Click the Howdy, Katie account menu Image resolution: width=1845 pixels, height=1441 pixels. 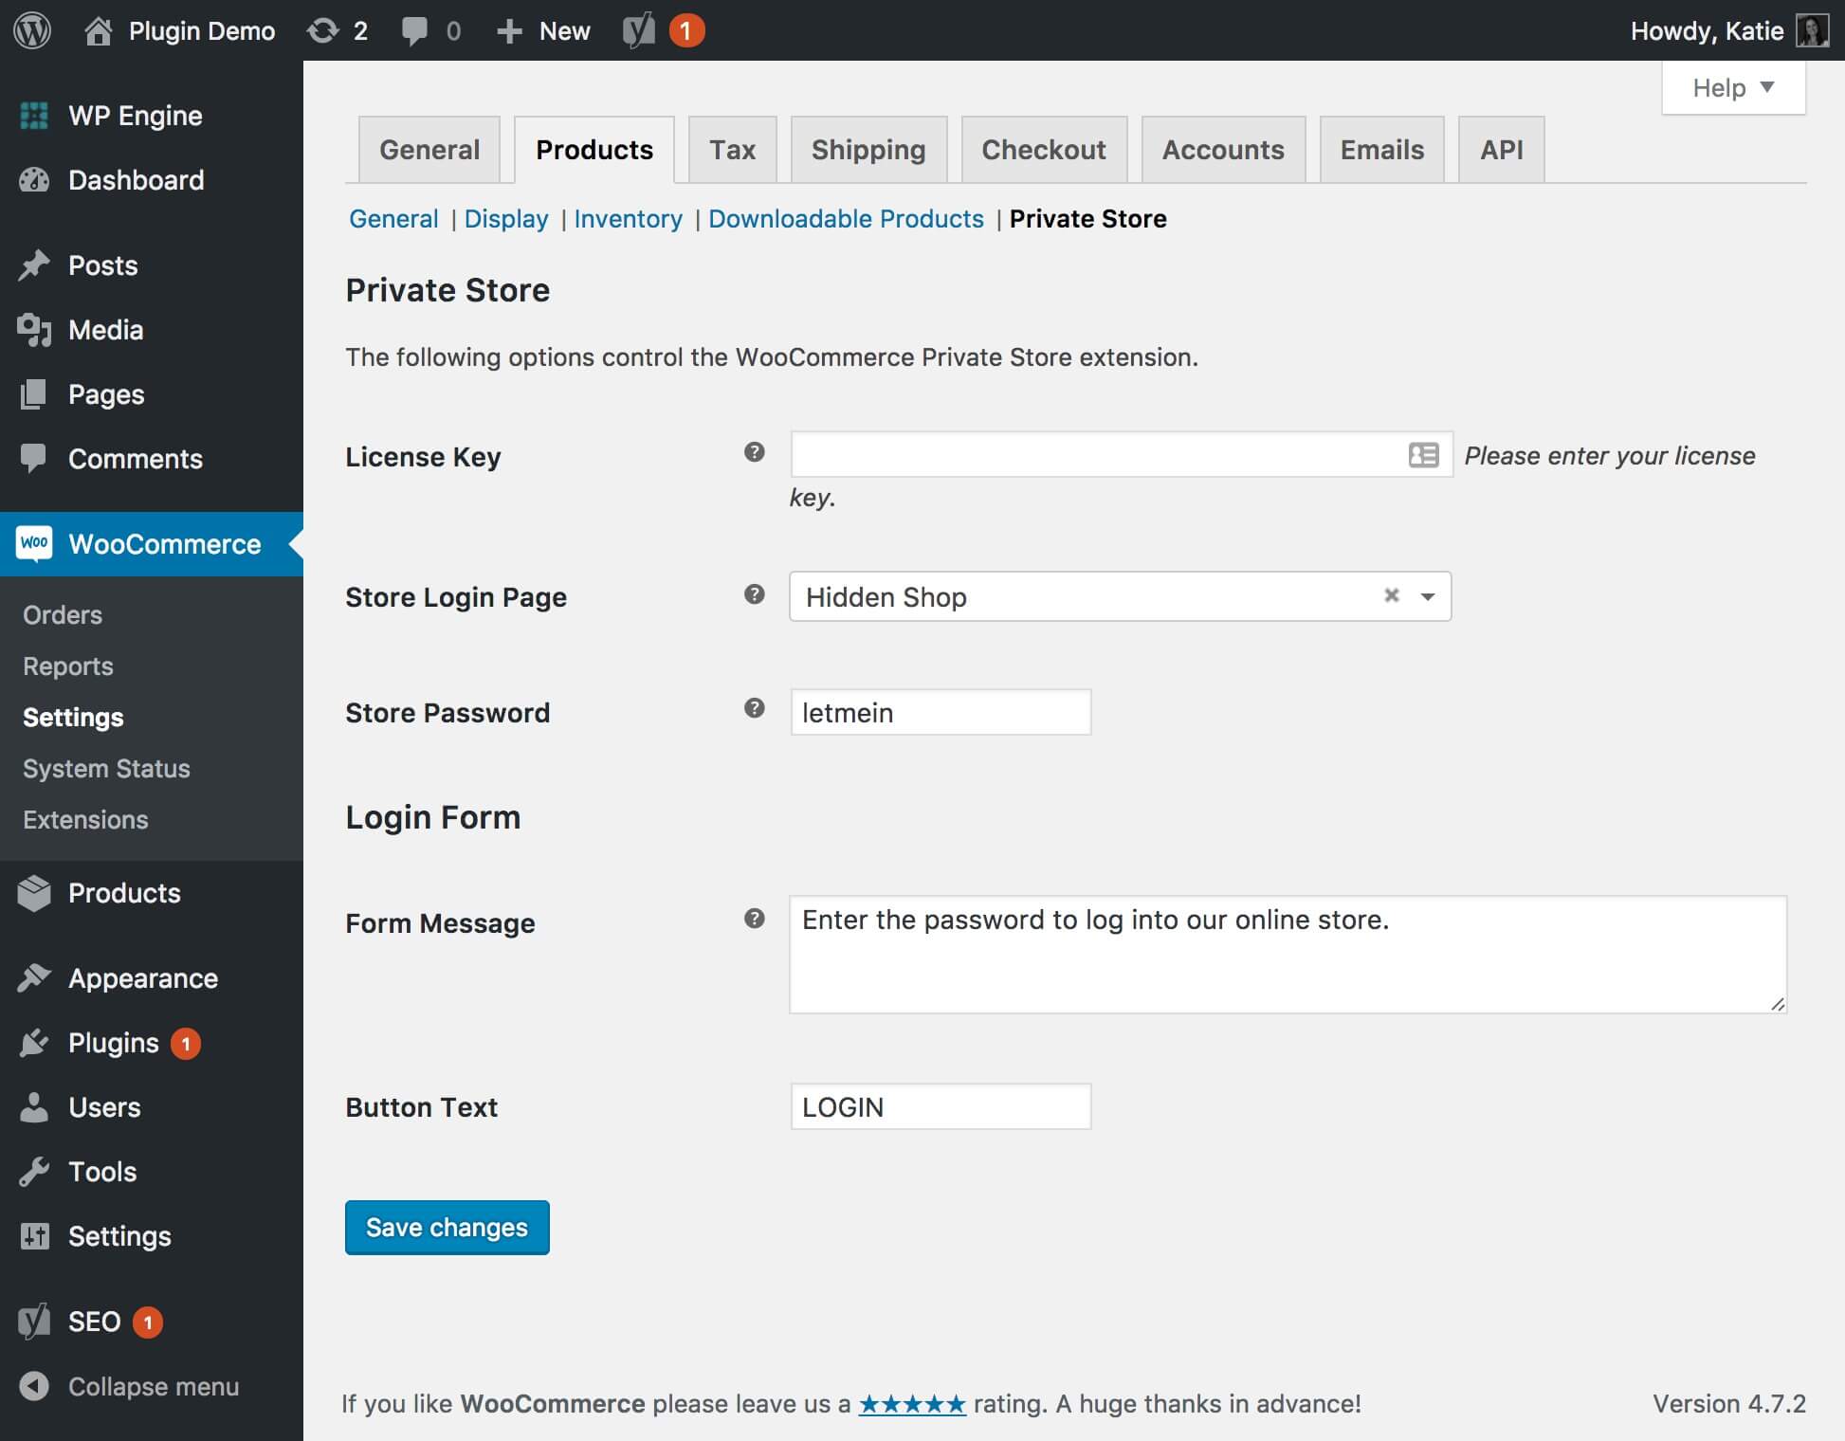coord(1729,30)
